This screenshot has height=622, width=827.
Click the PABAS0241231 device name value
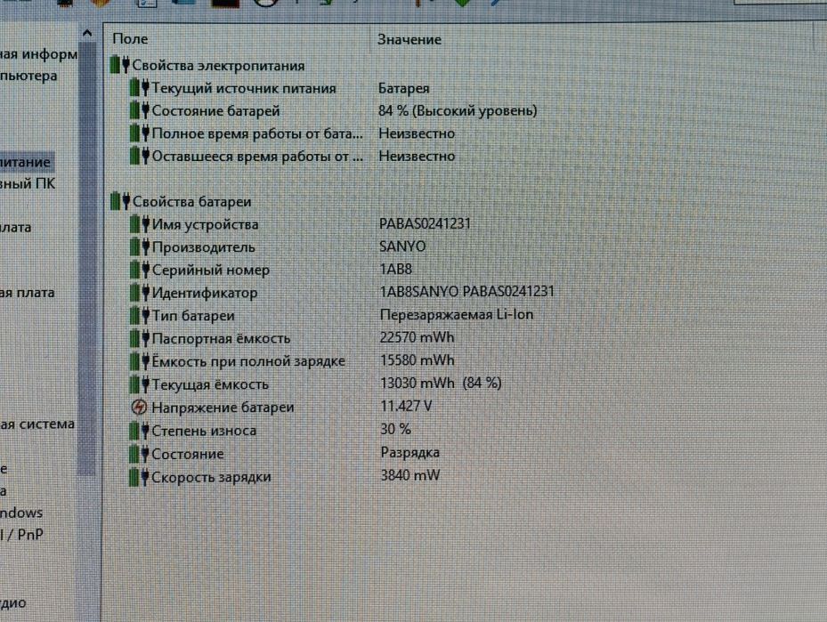425,223
